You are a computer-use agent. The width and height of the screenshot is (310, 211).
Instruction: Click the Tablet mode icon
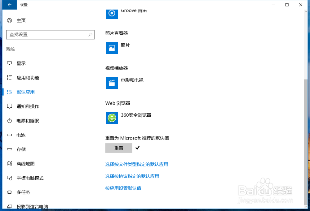pyautogui.click(x=10, y=178)
